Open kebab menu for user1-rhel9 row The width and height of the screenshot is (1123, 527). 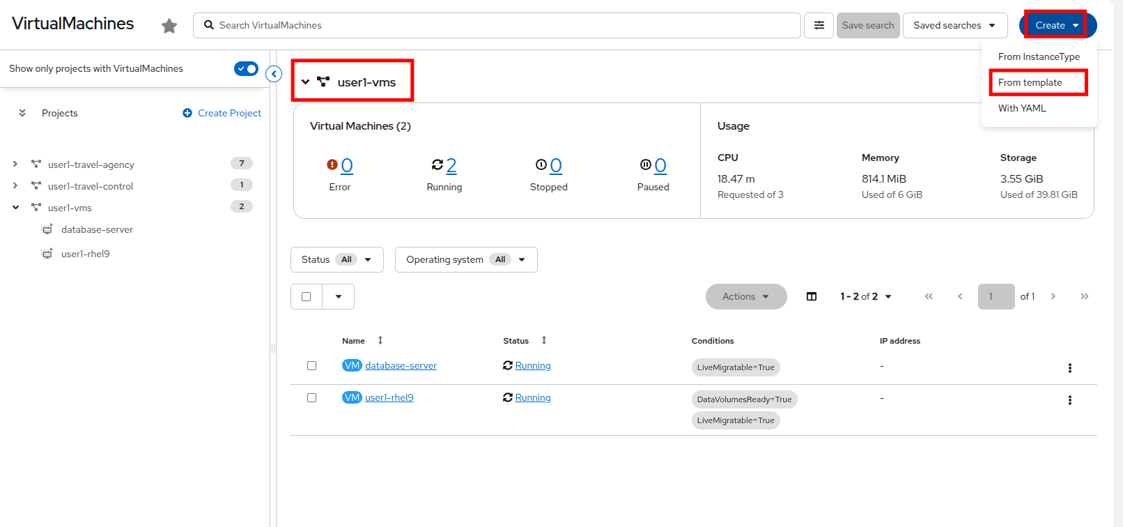tap(1069, 400)
